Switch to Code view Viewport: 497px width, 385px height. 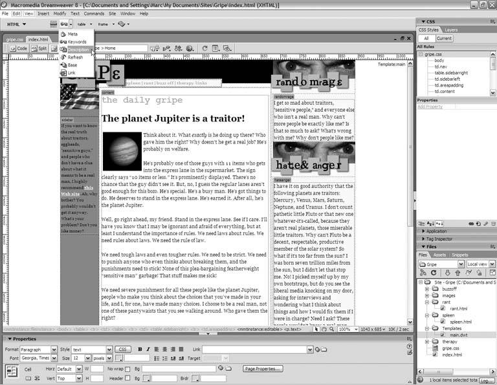[19, 48]
